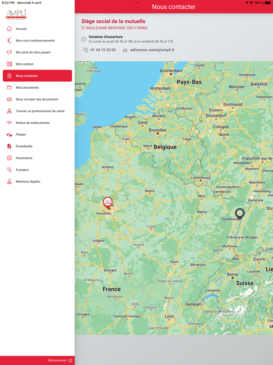Click the Portefeuille file icon
The height and width of the screenshot is (365, 273).
pos(9,146)
